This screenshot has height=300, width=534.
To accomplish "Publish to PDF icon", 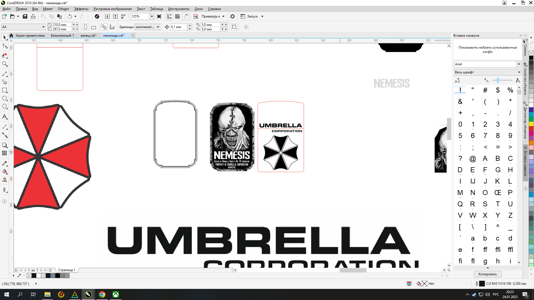I will 123,16.
